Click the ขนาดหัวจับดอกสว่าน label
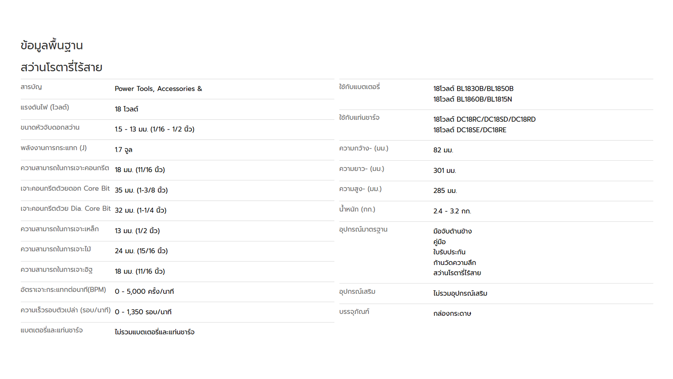 (x=50, y=127)
